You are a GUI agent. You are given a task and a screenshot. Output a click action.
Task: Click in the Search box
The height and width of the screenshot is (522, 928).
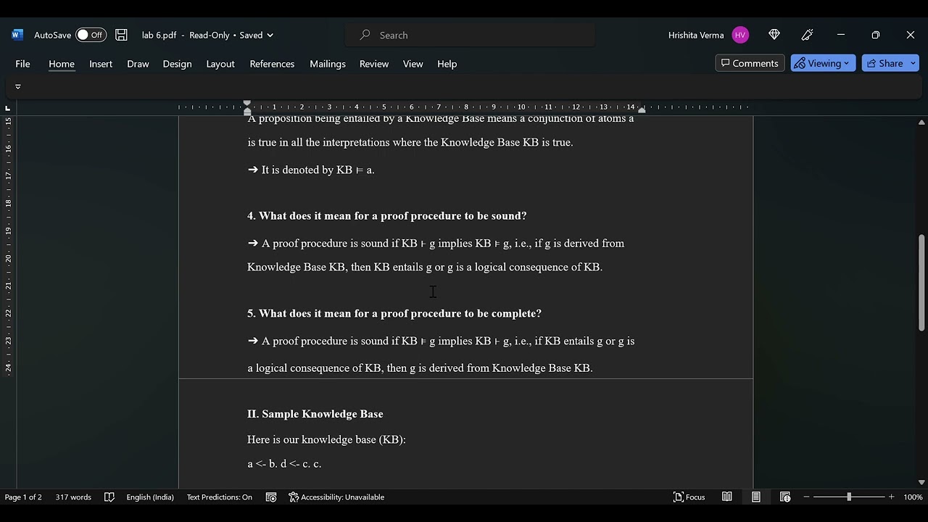pos(471,35)
